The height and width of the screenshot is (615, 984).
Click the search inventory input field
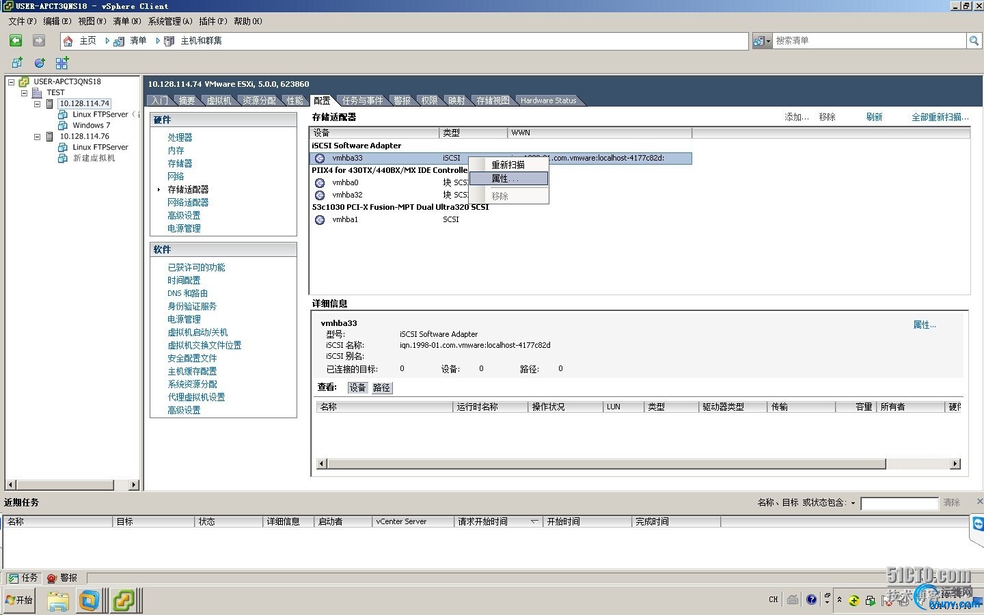coord(869,41)
